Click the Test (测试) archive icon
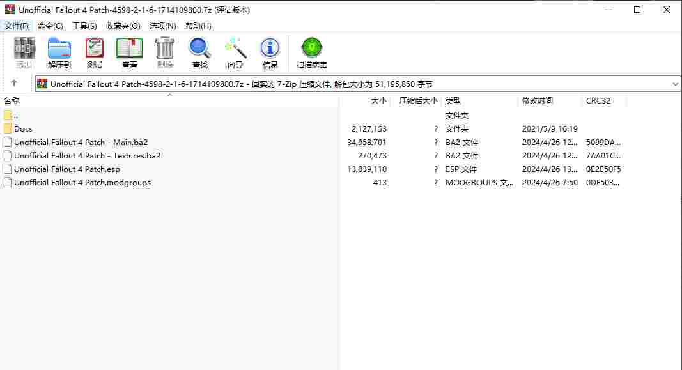The width and height of the screenshot is (682, 370). tap(95, 49)
